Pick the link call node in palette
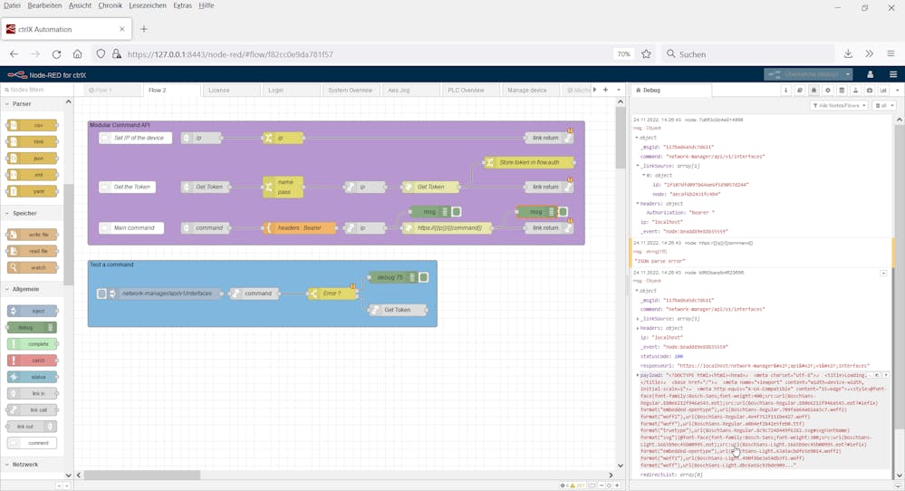905x491 pixels. point(33,409)
